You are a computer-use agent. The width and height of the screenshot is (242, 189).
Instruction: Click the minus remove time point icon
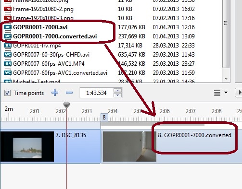69,93
